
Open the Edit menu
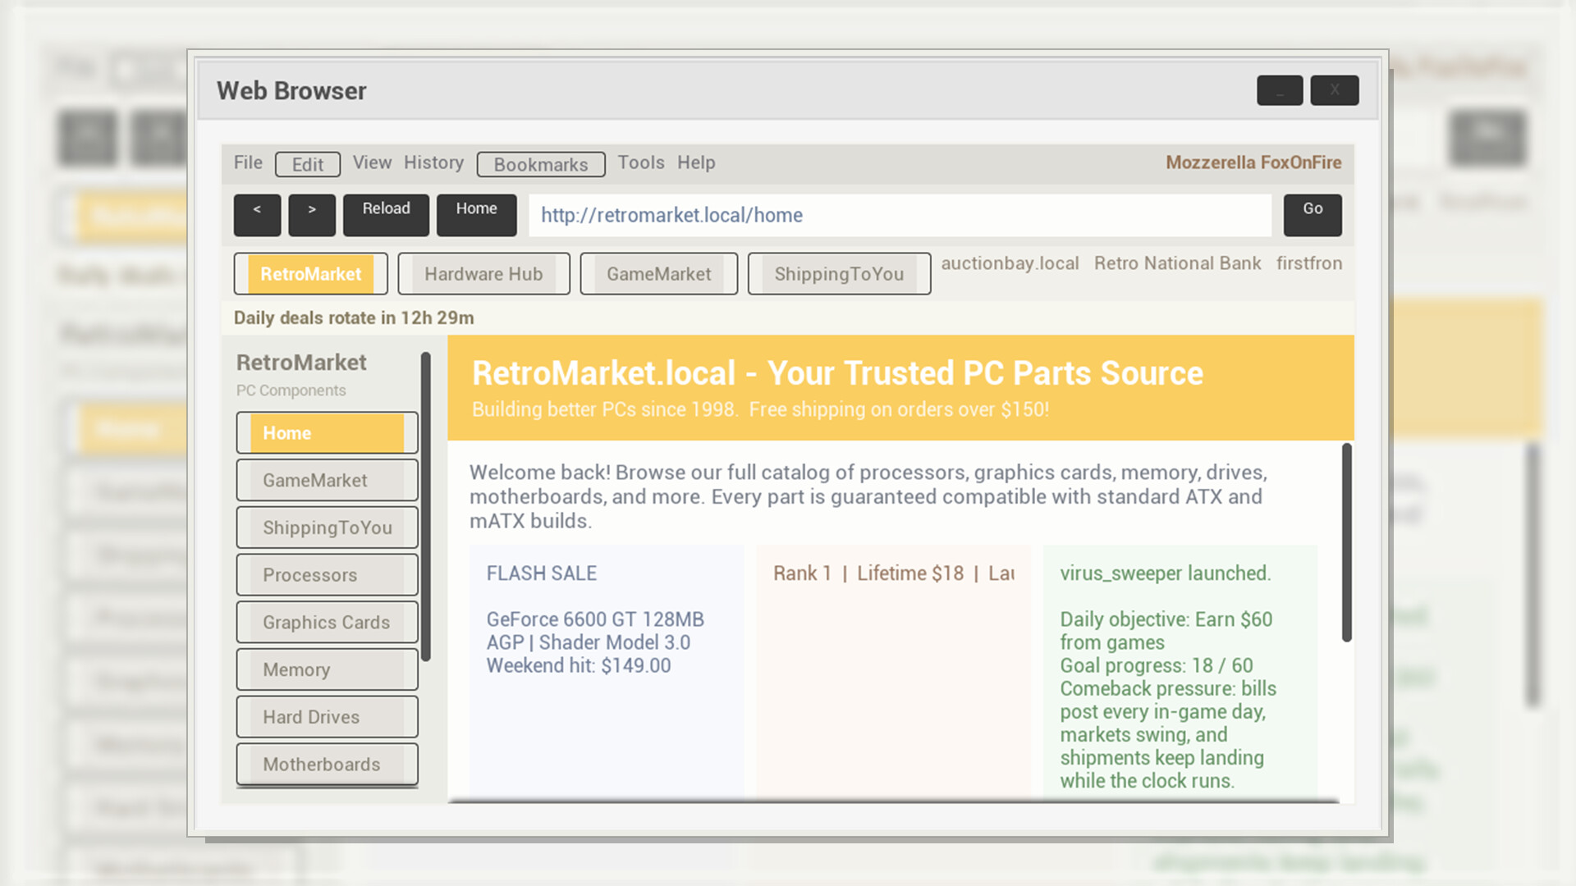point(308,164)
